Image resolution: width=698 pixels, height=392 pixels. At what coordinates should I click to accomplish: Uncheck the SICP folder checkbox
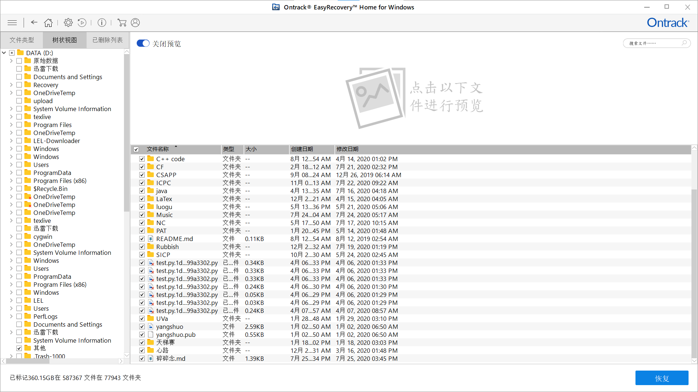pos(142,255)
